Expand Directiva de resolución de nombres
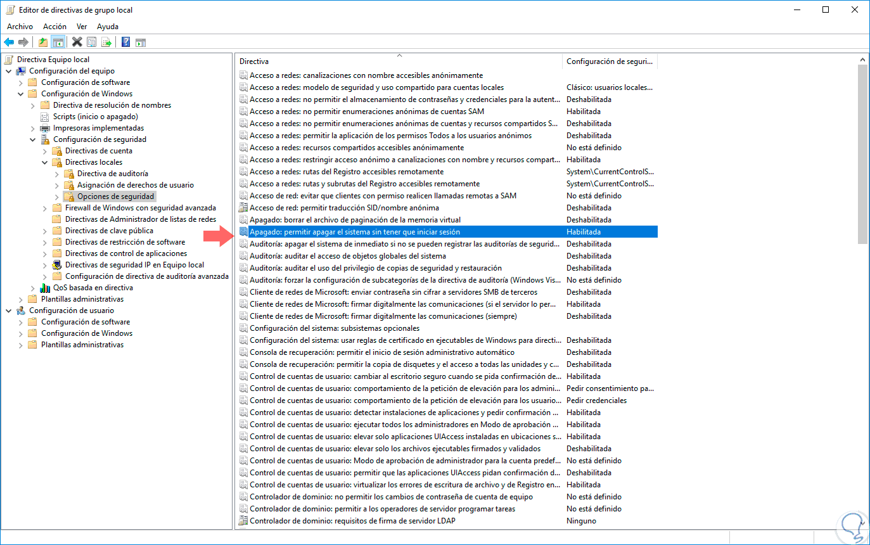 pos(33,105)
